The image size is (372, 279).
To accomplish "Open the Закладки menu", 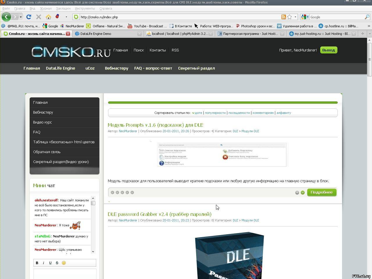I will [x=63, y=8].
